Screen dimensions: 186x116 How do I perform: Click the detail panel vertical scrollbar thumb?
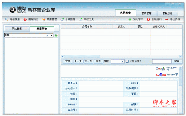pyautogui.click(x=180, y=78)
